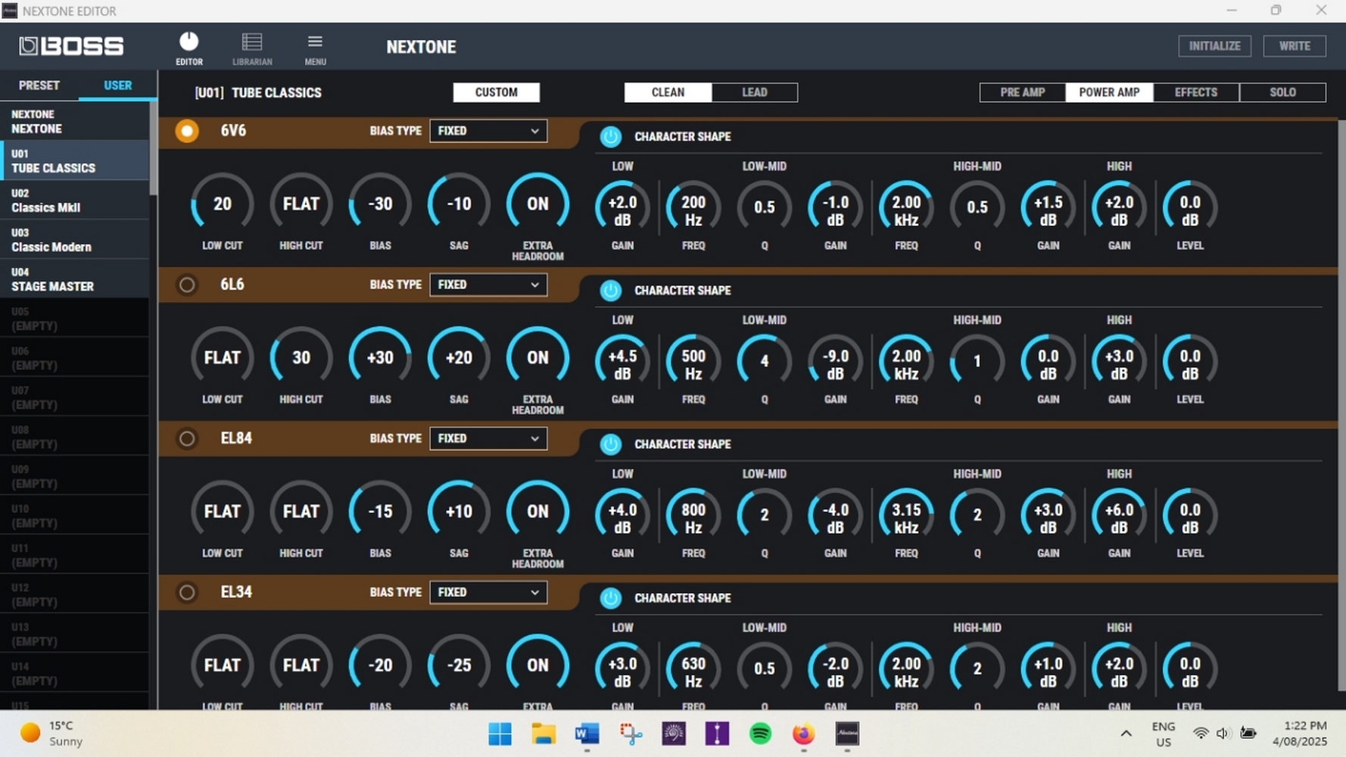The image size is (1346, 757).
Task: Open Firefox from taskbar
Action: click(803, 734)
